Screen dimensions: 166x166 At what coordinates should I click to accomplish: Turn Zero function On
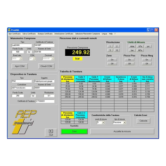(x=112, y=59)
